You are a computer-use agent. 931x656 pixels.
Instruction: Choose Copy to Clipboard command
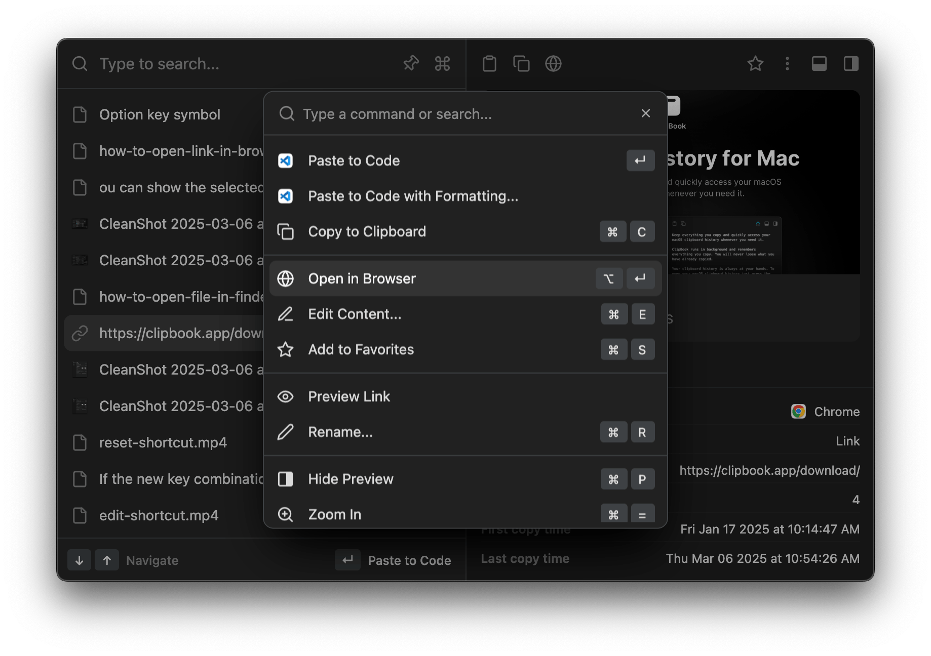point(465,231)
